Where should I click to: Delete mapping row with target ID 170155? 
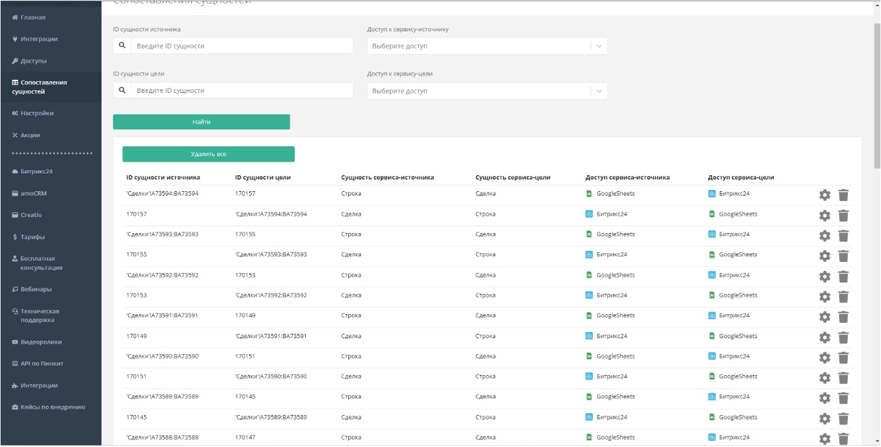[x=843, y=235]
